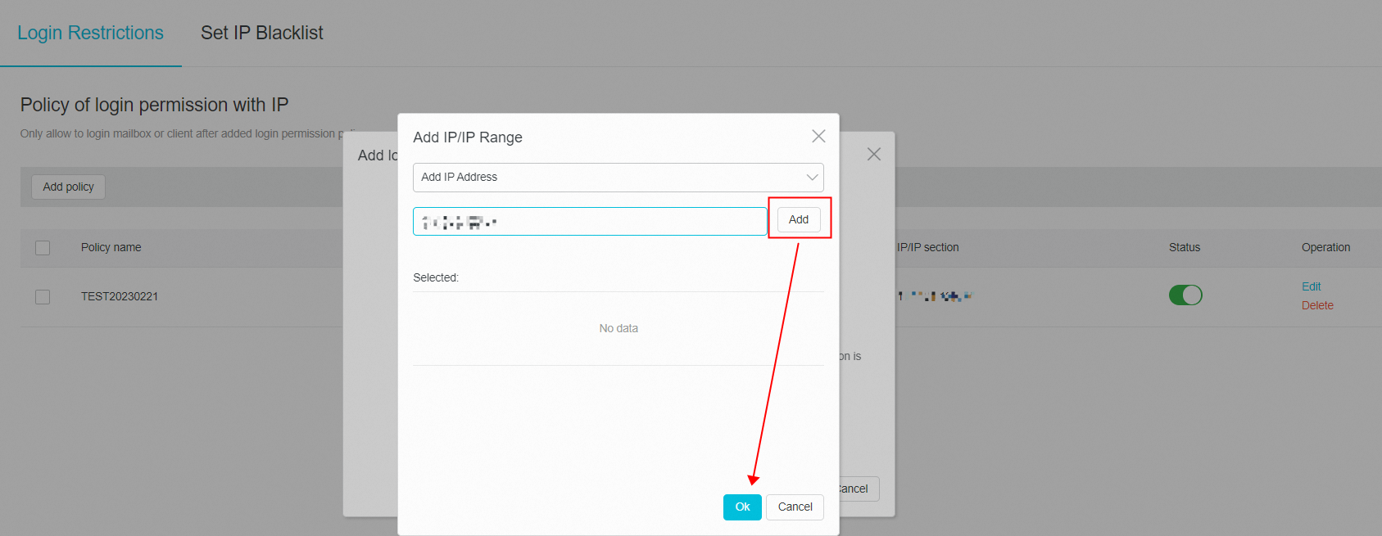1382x536 pixels.
Task: Click the No data placeholder text
Action: pyautogui.click(x=619, y=328)
